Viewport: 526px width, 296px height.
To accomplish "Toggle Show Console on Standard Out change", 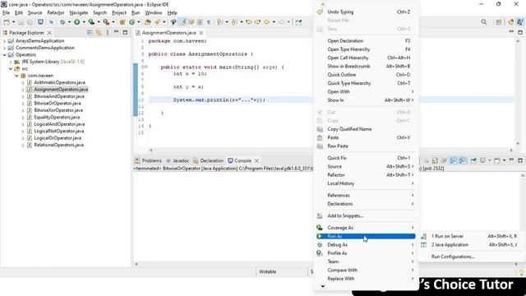I will pyautogui.click(x=453, y=160).
